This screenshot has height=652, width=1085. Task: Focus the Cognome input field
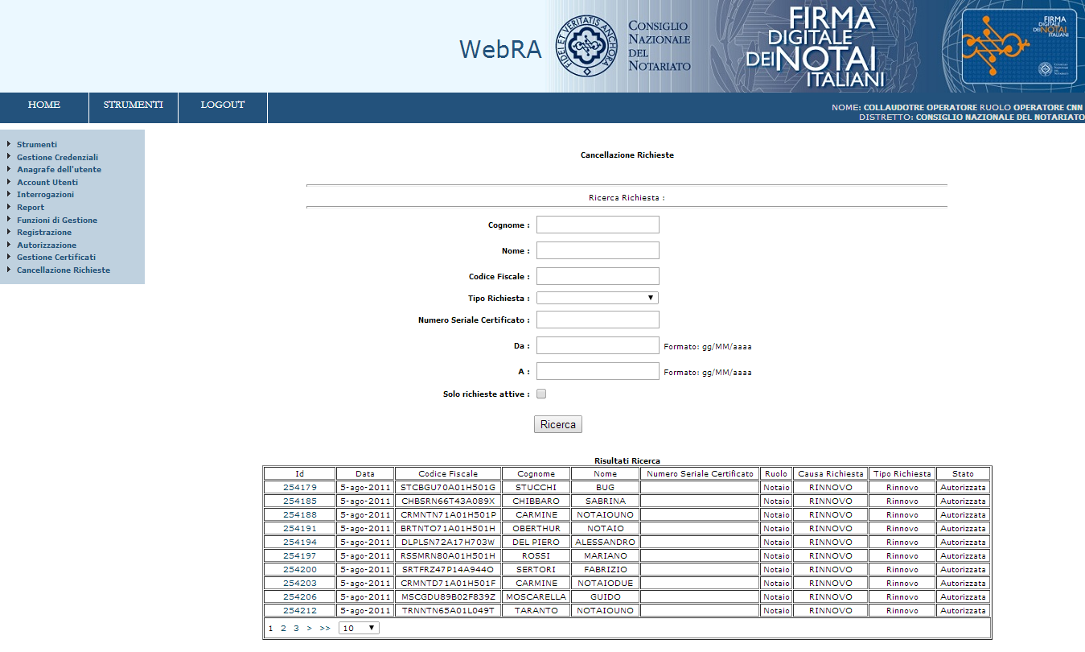[x=598, y=225]
